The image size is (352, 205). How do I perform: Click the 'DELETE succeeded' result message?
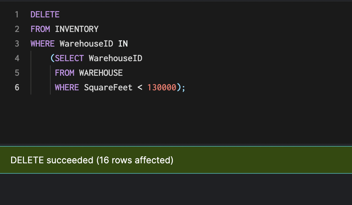(x=92, y=160)
